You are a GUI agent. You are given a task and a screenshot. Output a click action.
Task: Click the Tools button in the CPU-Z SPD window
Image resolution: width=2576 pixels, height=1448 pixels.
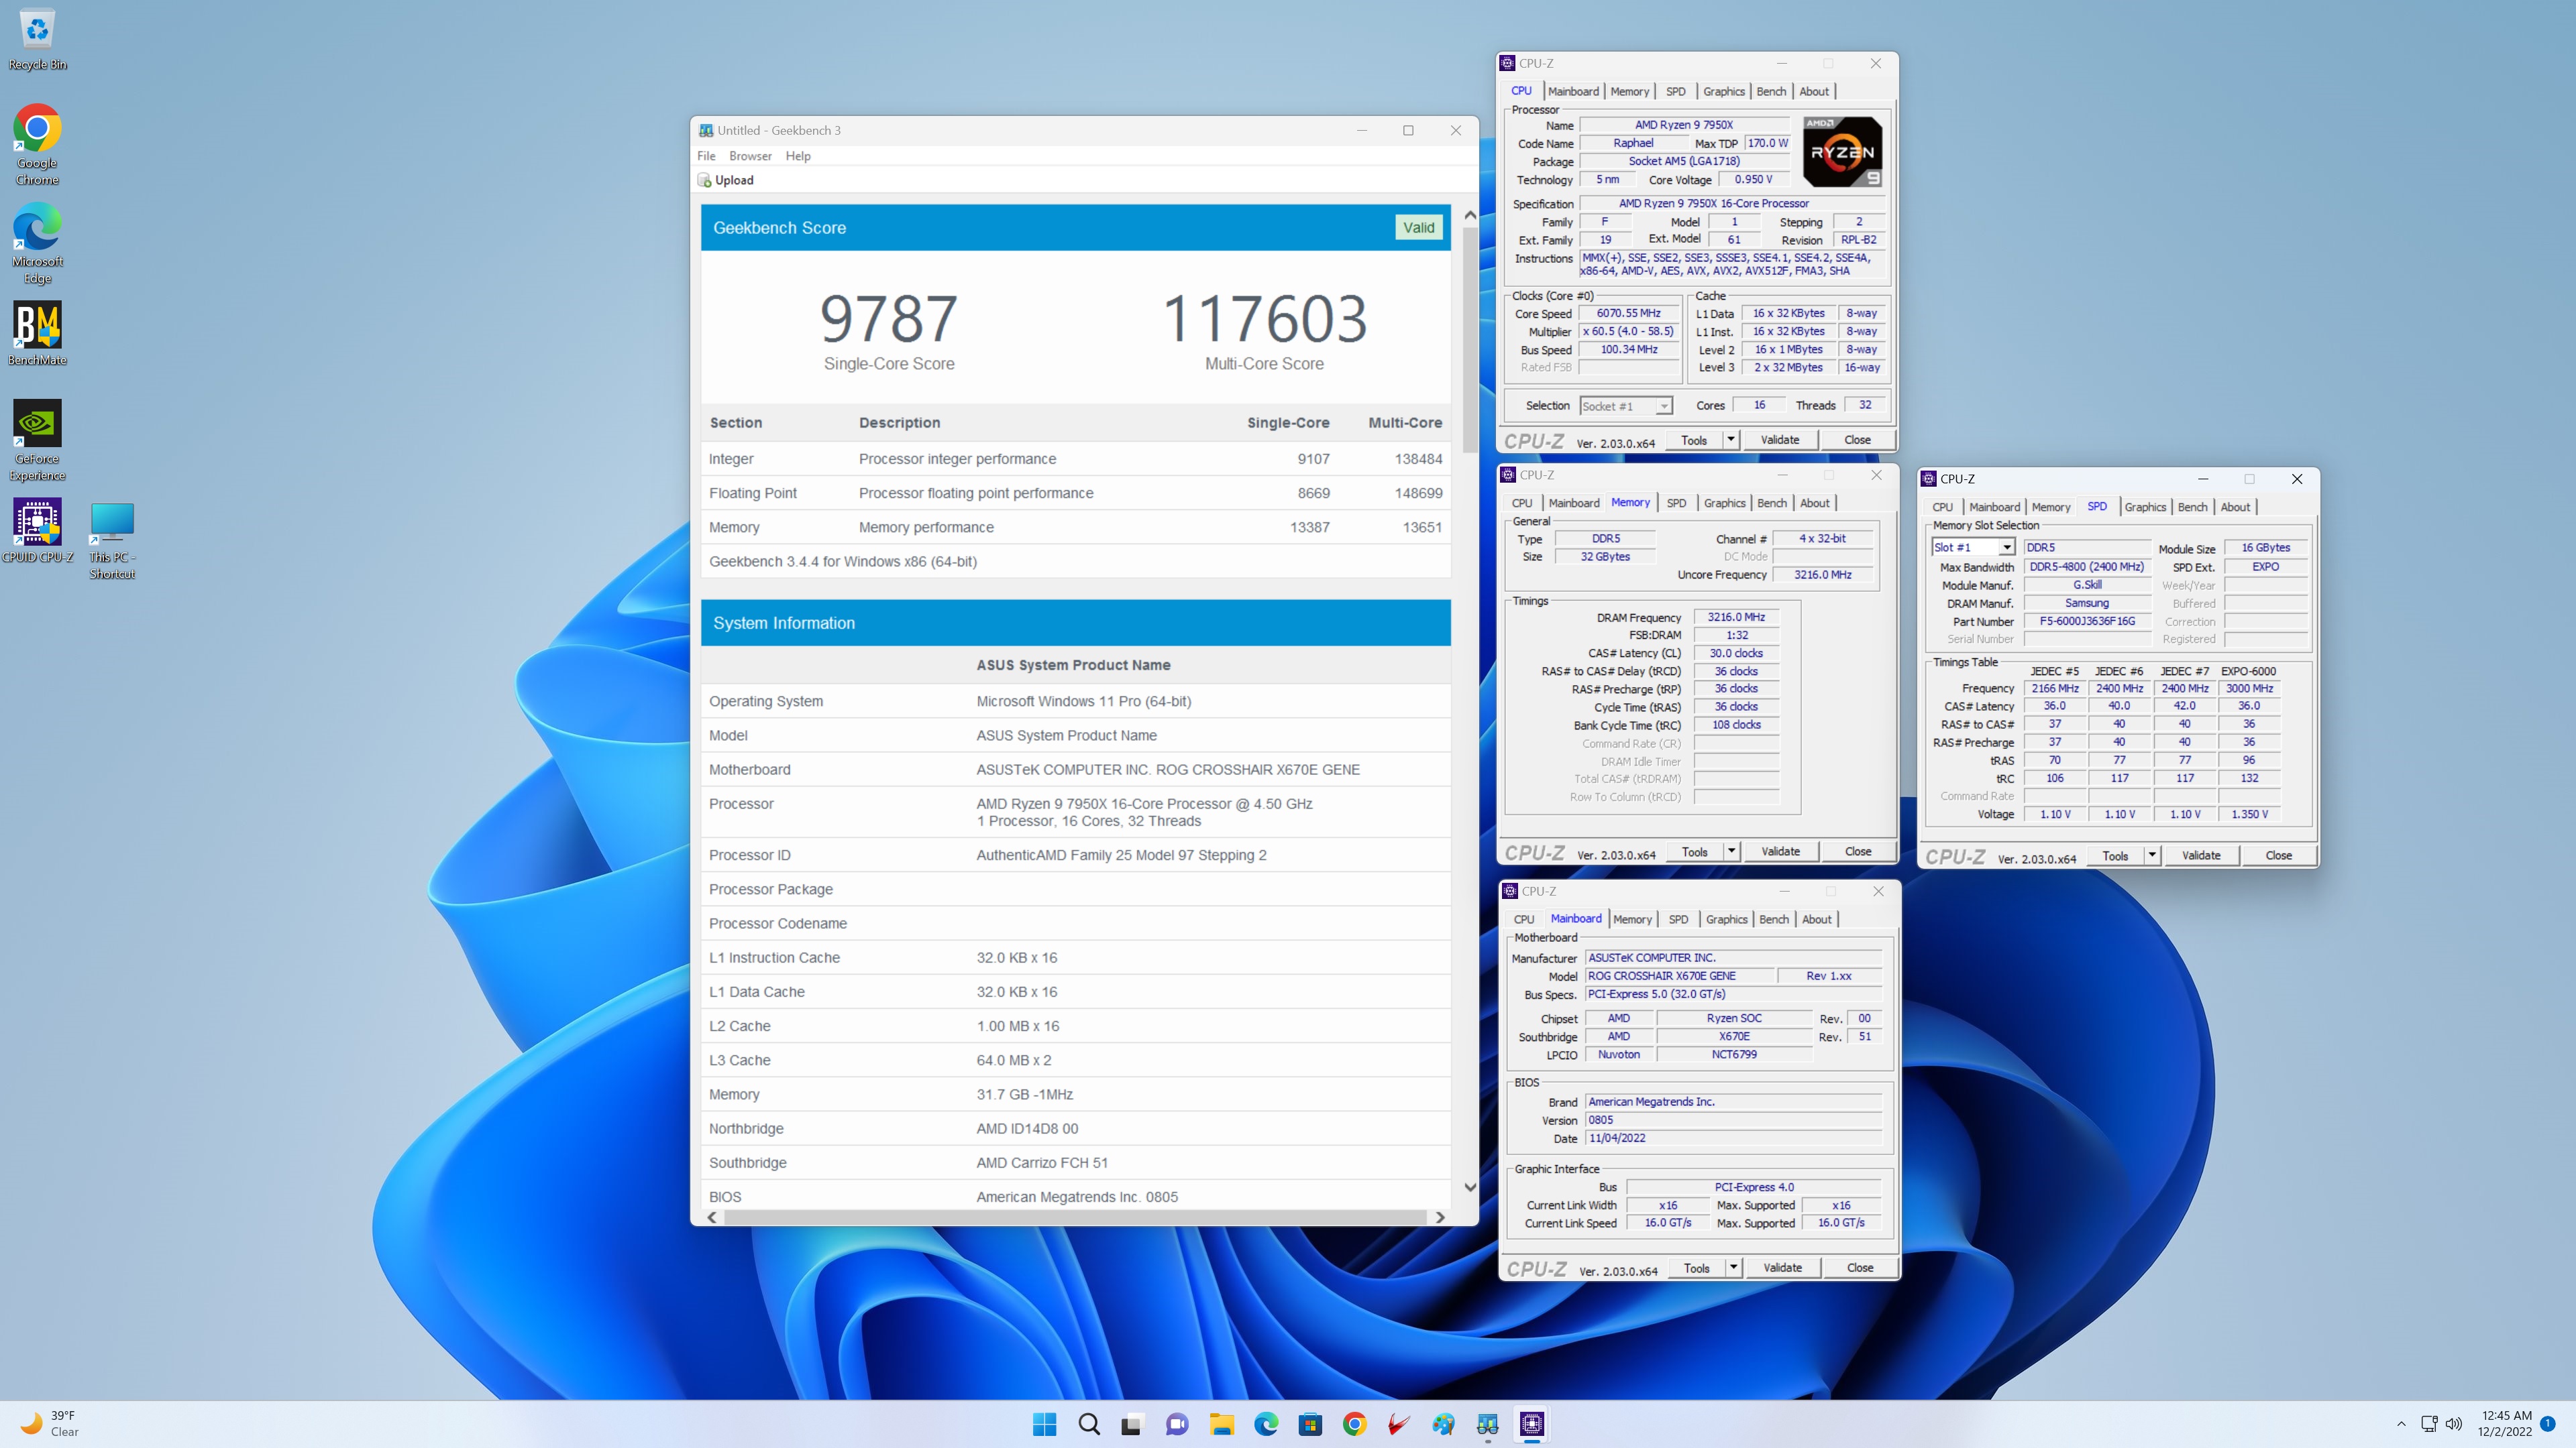(x=2115, y=855)
